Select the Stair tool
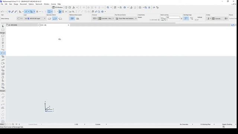Viewport: 238px width, 134px height. [x=3, y=57]
